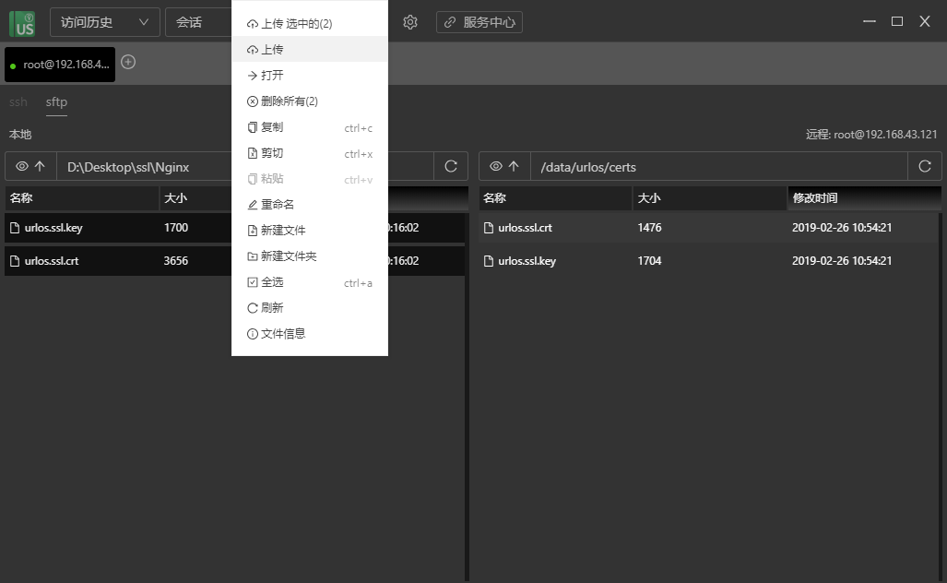
Task: Choose 删除所有(2) in context menu
Action: point(289,101)
